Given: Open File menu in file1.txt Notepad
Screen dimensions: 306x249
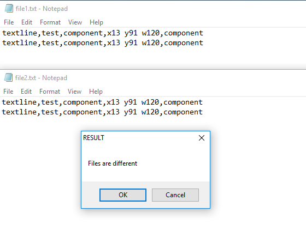Looking at the screenshot, I should (9, 22).
